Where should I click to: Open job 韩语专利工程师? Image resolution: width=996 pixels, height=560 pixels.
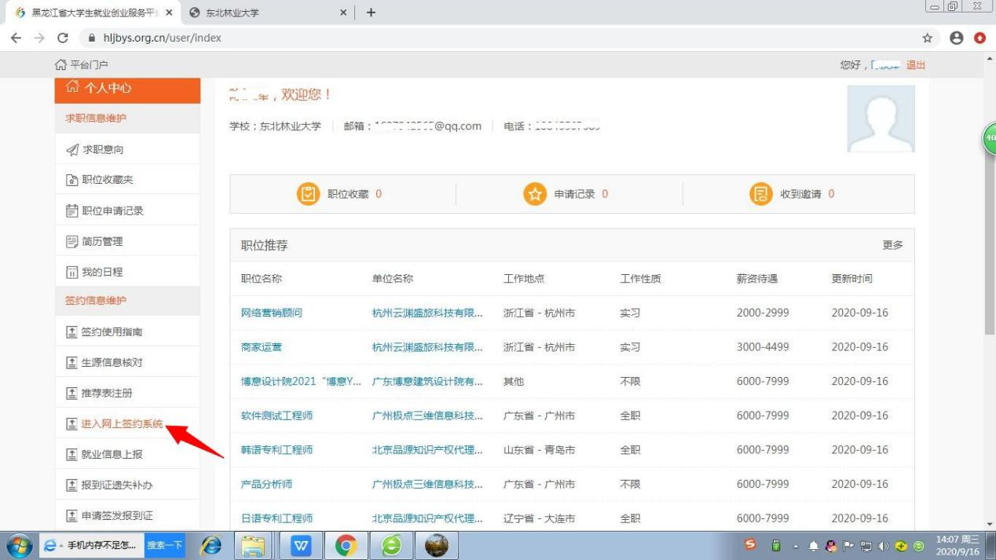click(x=276, y=450)
